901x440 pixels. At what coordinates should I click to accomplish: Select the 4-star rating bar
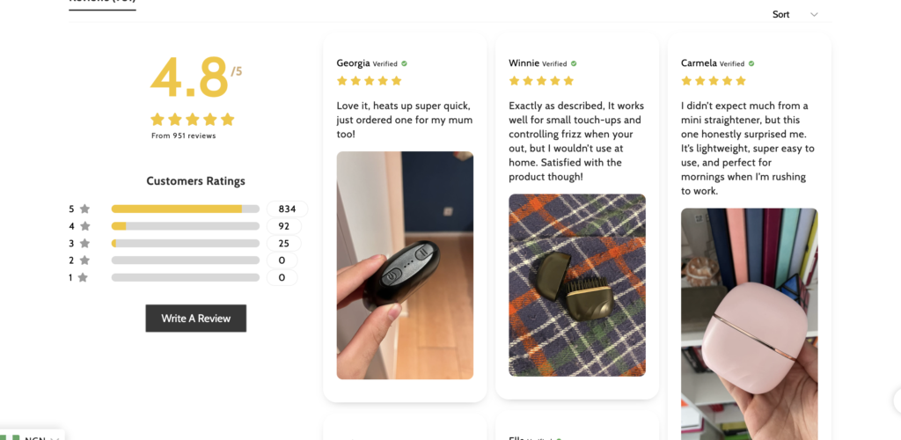point(186,226)
